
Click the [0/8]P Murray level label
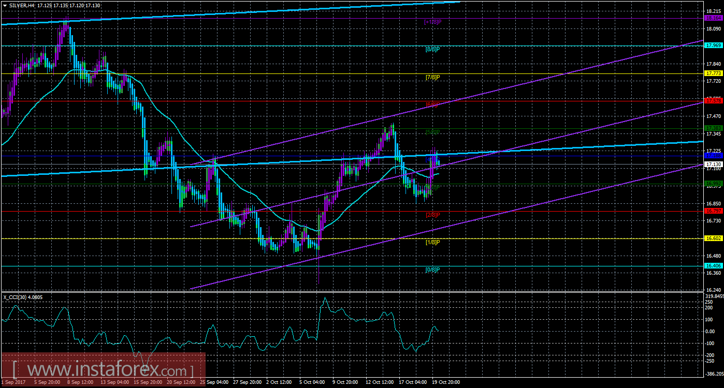(432, 270)
